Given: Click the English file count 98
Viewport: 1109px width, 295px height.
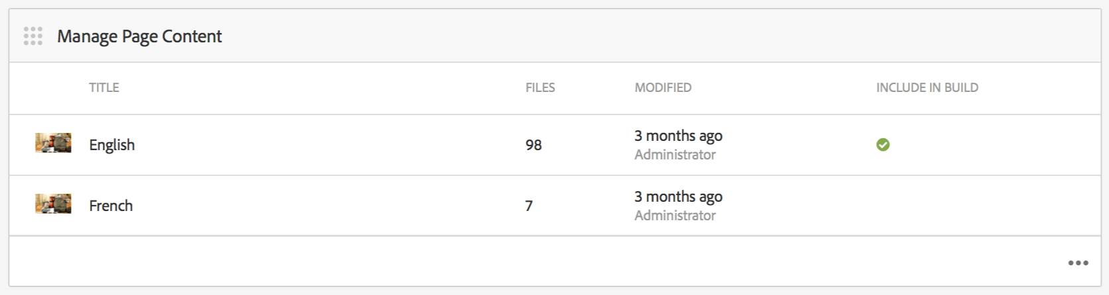Looking at the screenshot, I should (x=533, y=145).
